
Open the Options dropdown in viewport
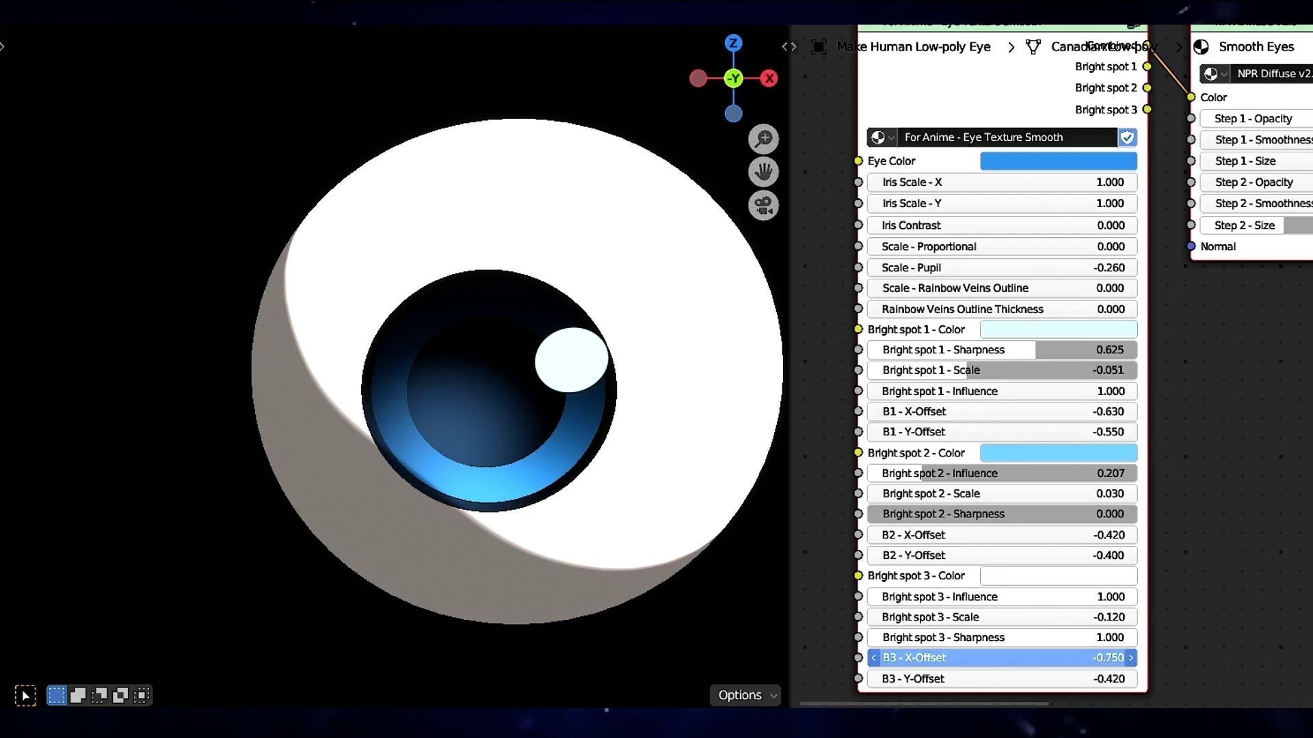point(745,695)
